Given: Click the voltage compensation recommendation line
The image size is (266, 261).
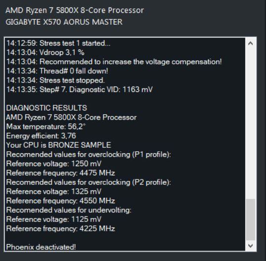Looking at the screenshot, I should 114,62.
